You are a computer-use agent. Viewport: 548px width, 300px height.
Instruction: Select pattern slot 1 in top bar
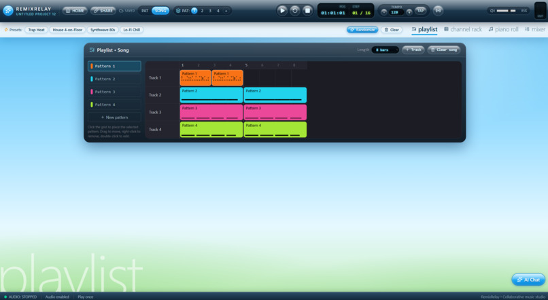[194, 11]
